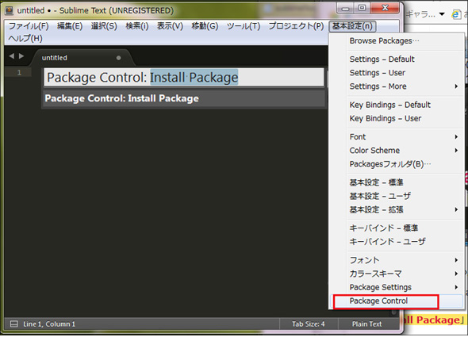This screenshot has width=468, height=337.
Task: Open ファイル(F) menu
Action: click(29, 26)
